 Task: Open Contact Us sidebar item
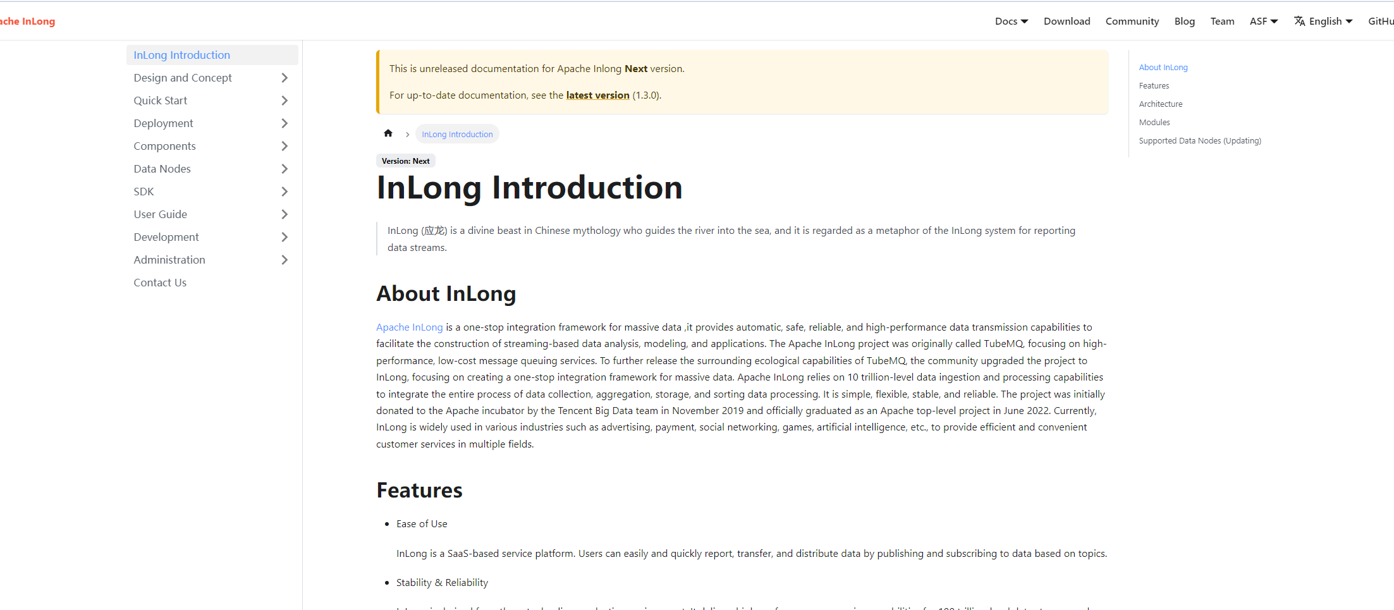point(160,283)
